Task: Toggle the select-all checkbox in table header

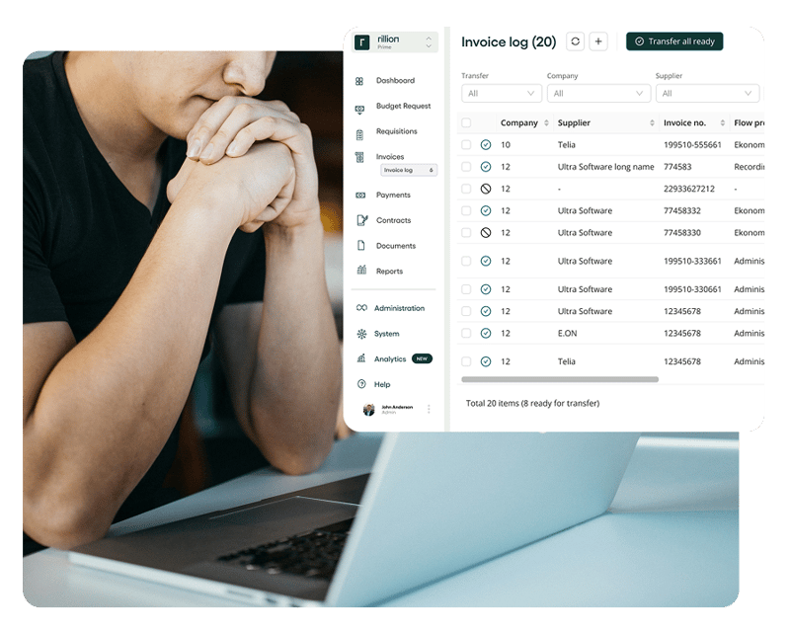Action: tap(467, 123)
